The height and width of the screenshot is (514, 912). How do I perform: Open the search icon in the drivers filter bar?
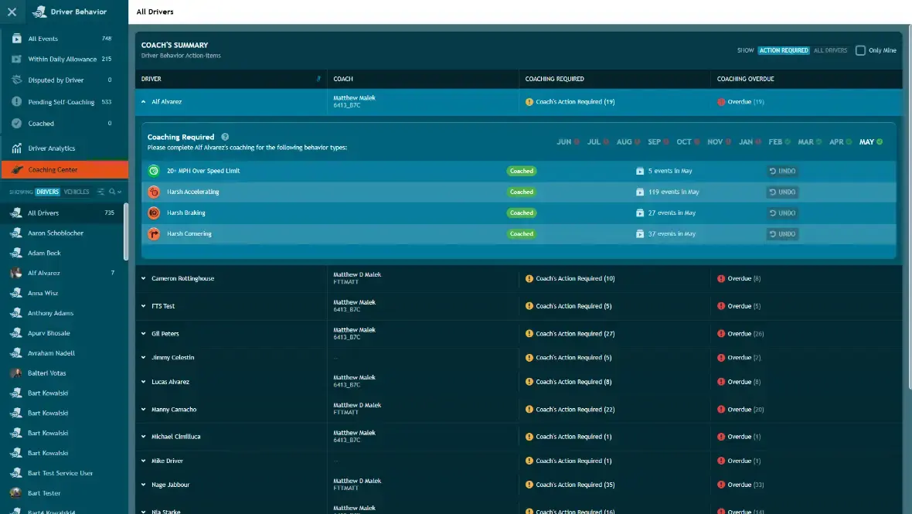coord(112,192)
